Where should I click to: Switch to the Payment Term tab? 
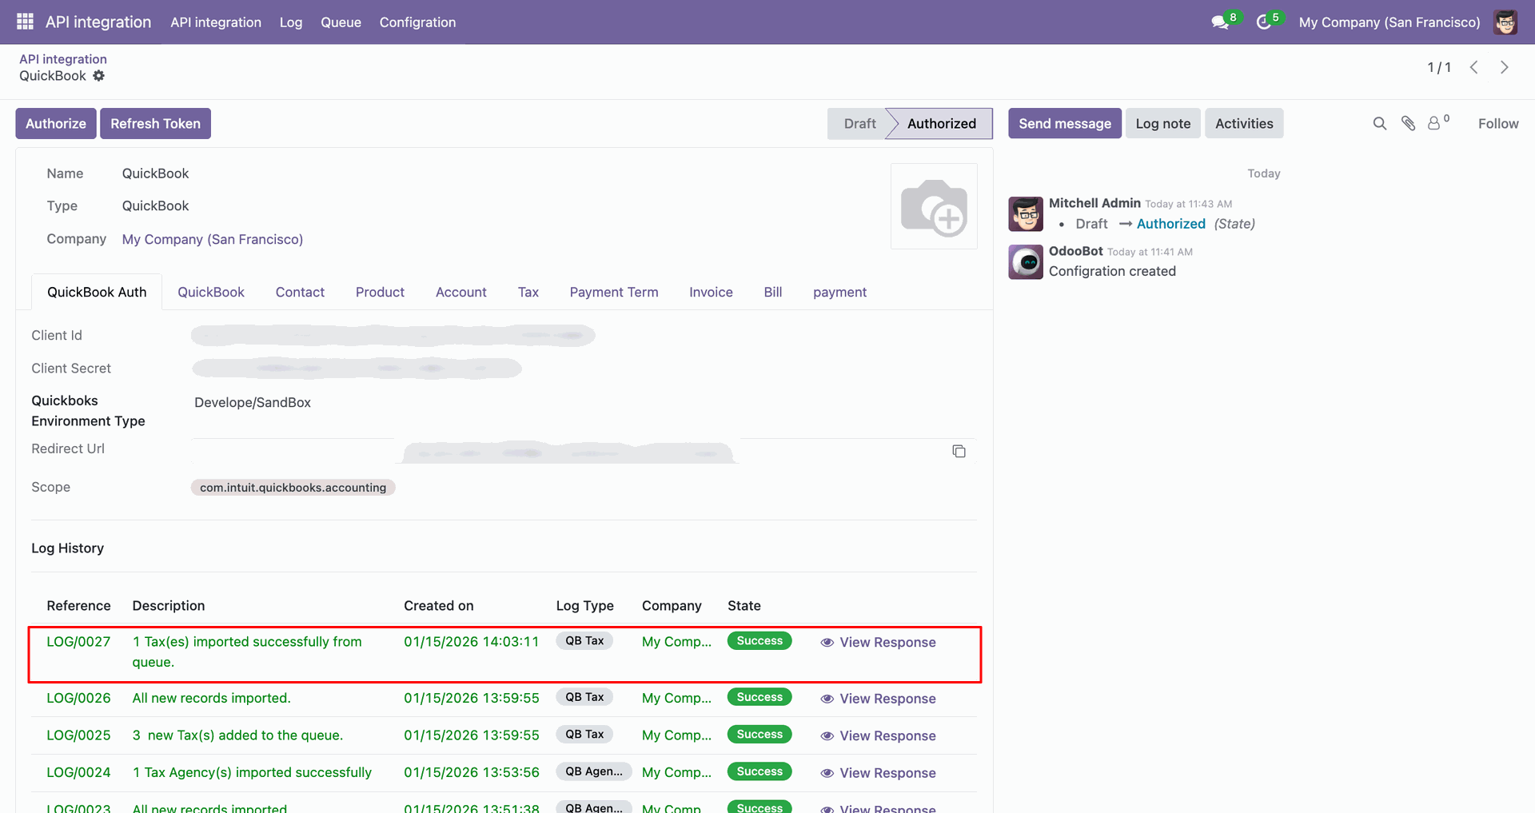(x=613, y=293)
